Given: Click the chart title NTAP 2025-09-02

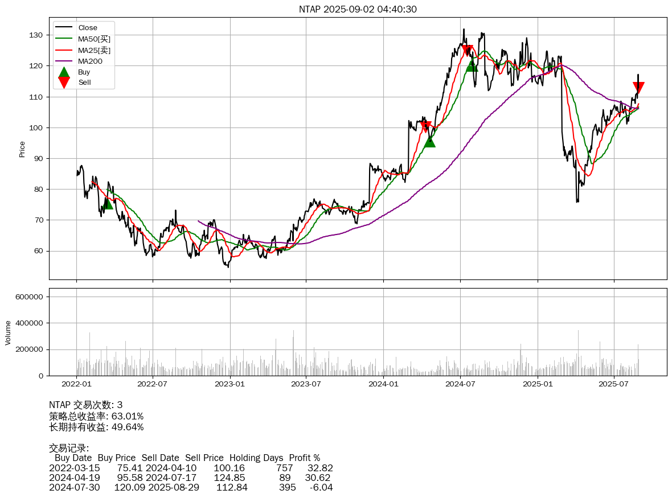Looking at the screenshot, I should [x=358, y=9].
